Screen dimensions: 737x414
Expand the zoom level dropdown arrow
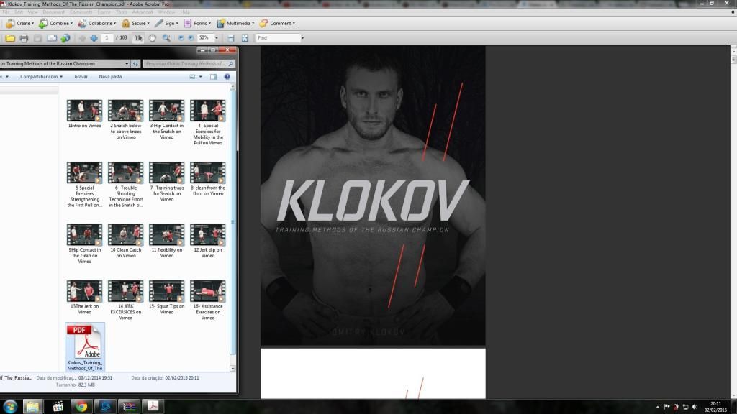tap(216, 38)
